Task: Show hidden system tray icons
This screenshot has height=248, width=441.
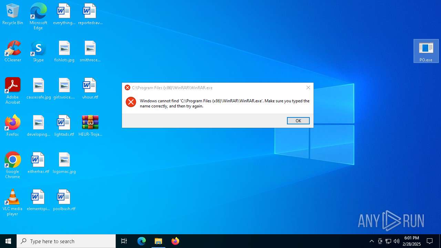Action: coord(371,241)
